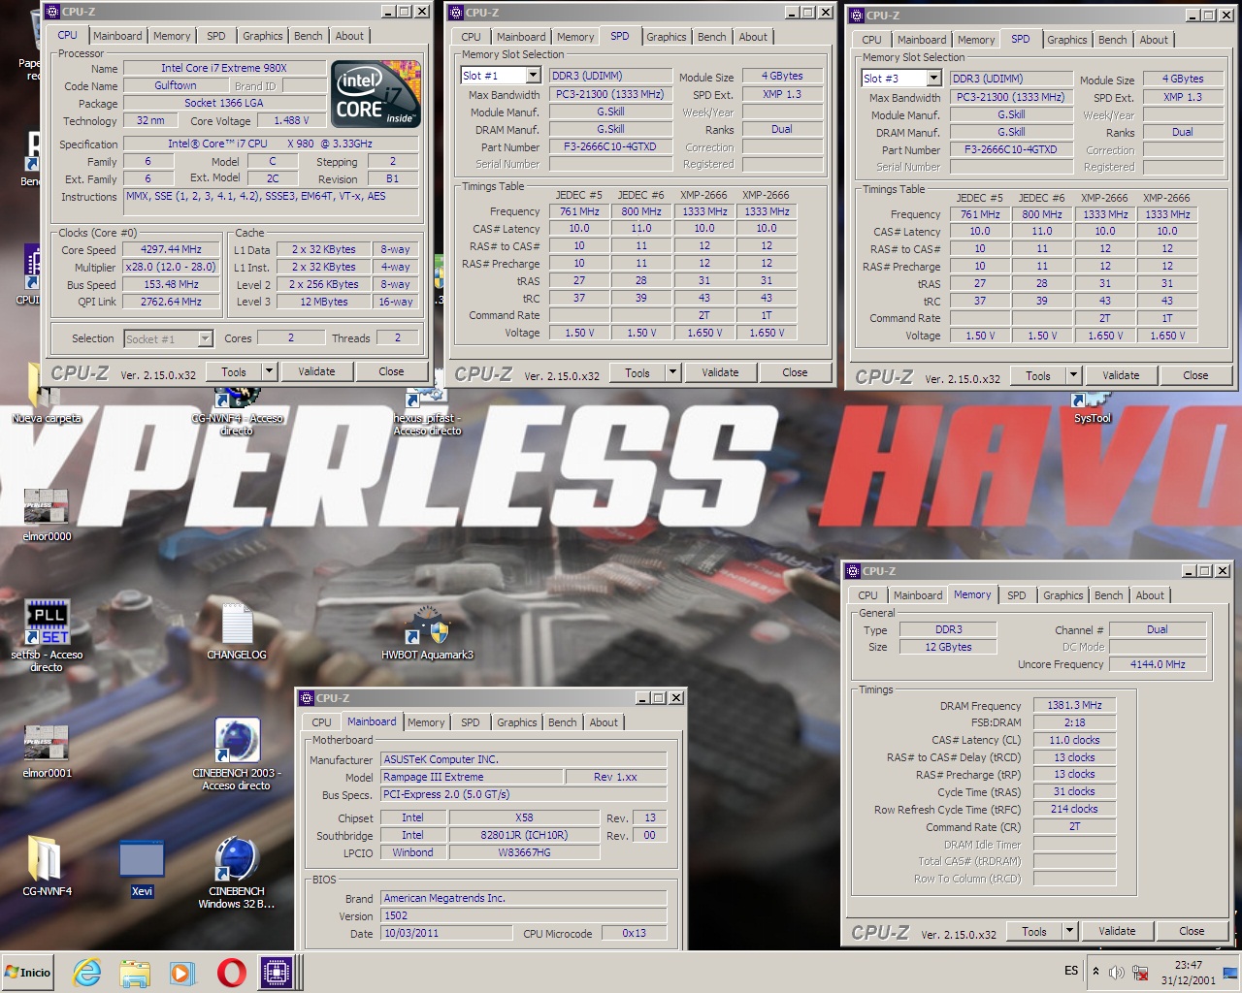Open About tab in the Slot #3 window
Image resolution: width=1242 pixels, height=993 pixels.
1154,40
